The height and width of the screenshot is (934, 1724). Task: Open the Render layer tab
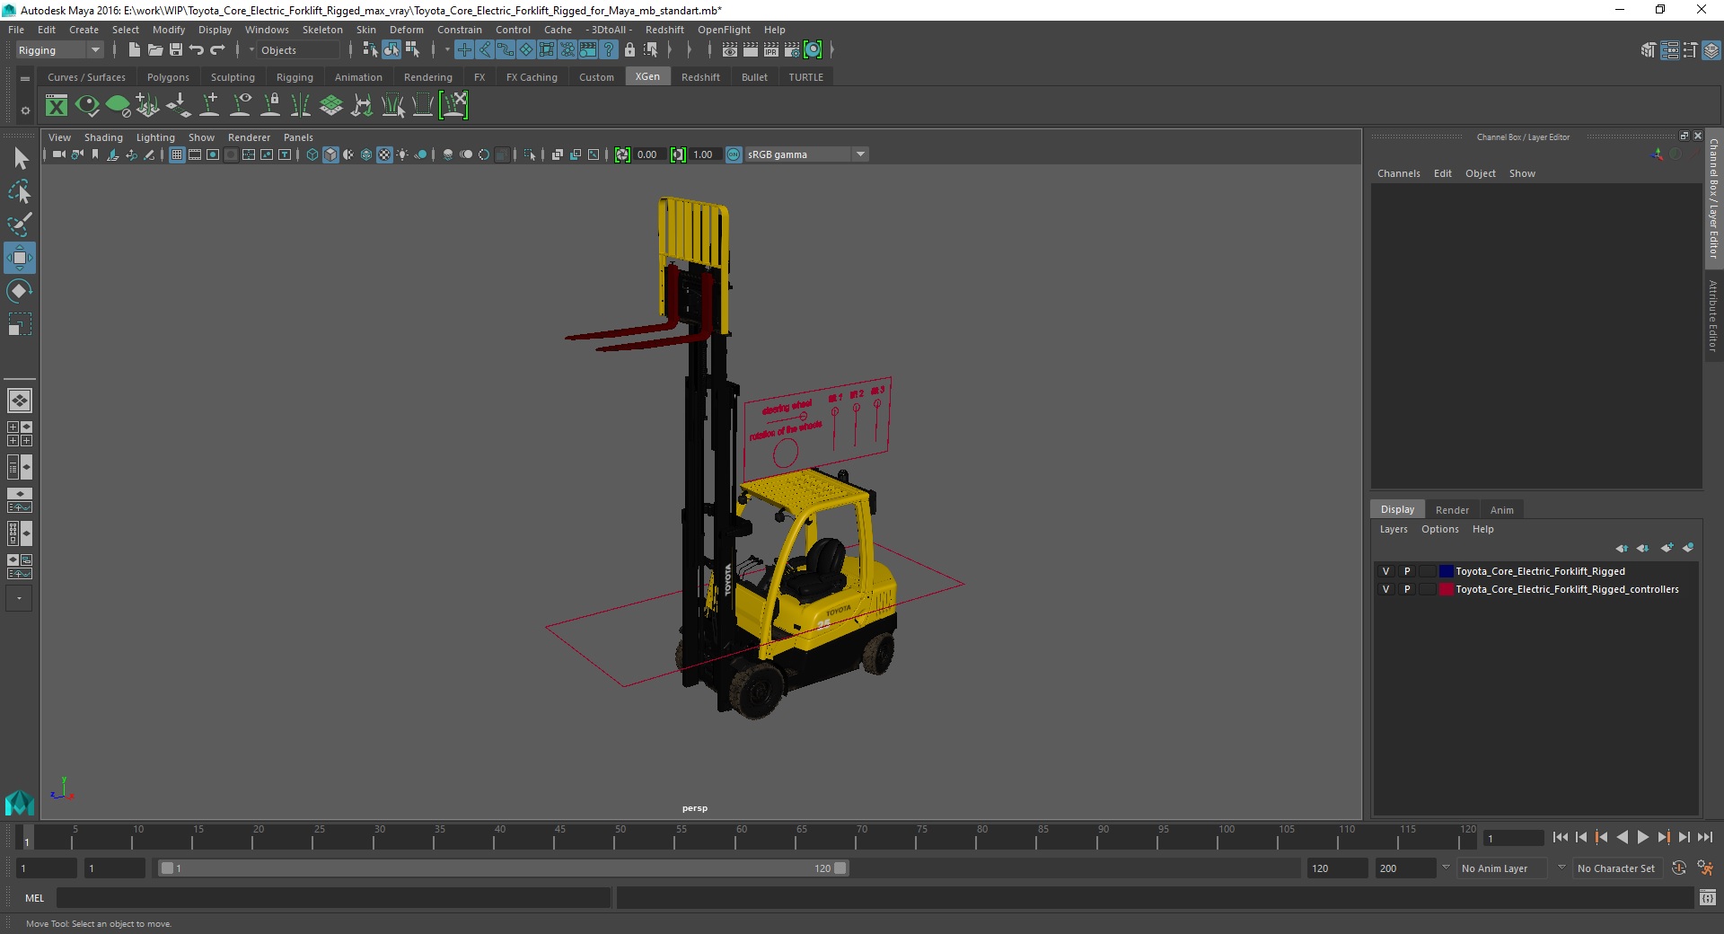[x=1452, y=510]
